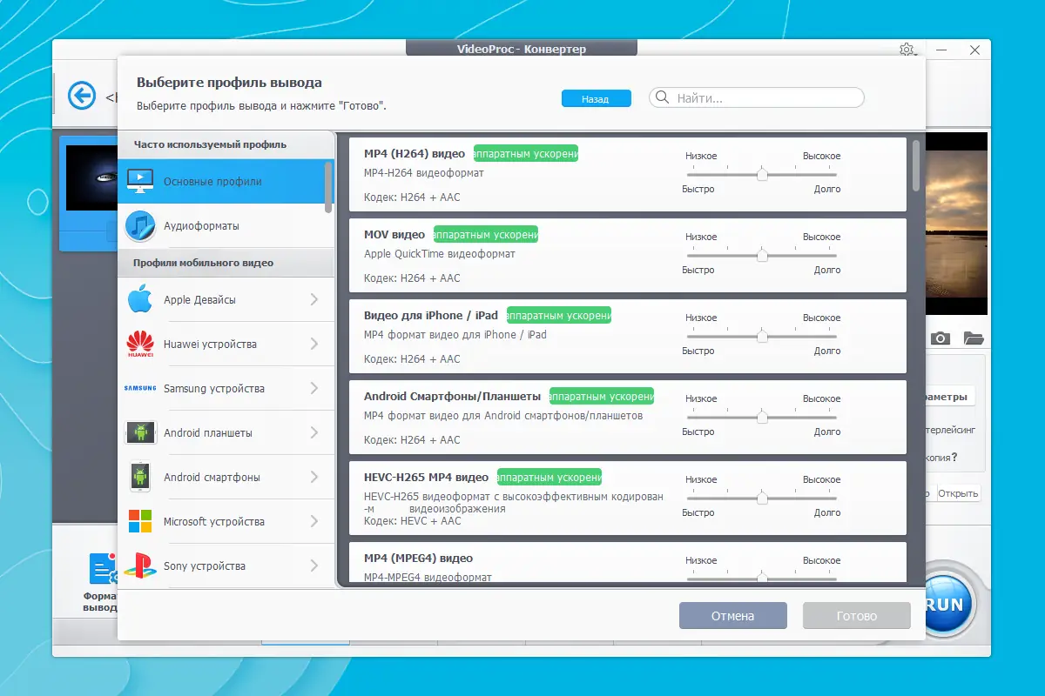Select the Android Смартфоны/Планшеты profile
This screenshot has width=1045, height=696.
click(628, 418)
